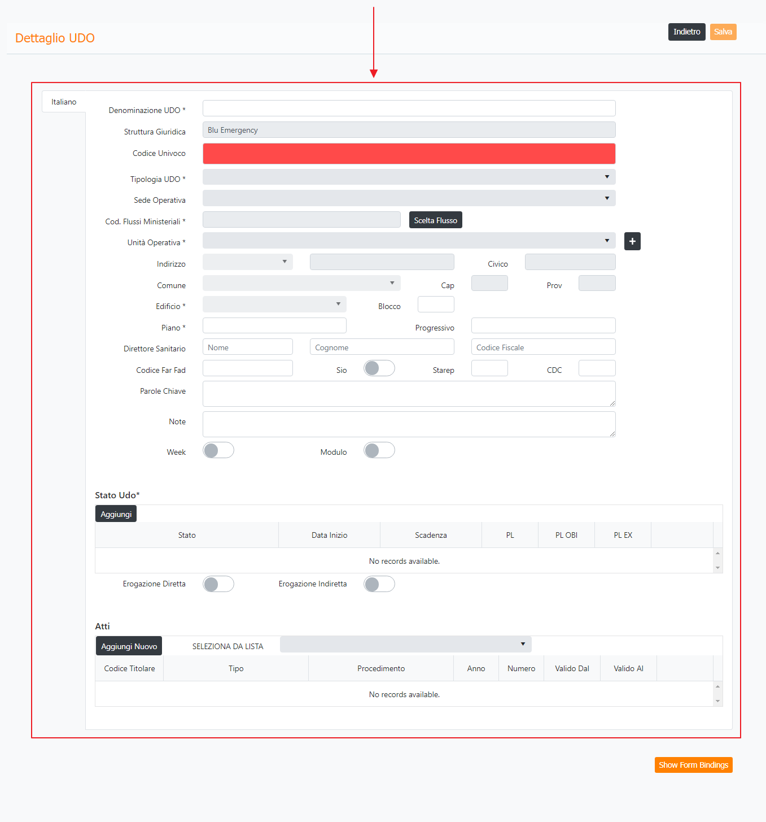Open the Comune dropdown list
The image size is (766, 822).
click(301, 283)
